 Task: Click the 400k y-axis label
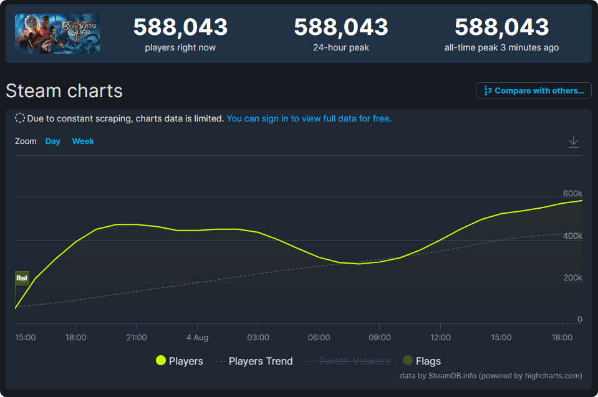click(x=572, y=236)
